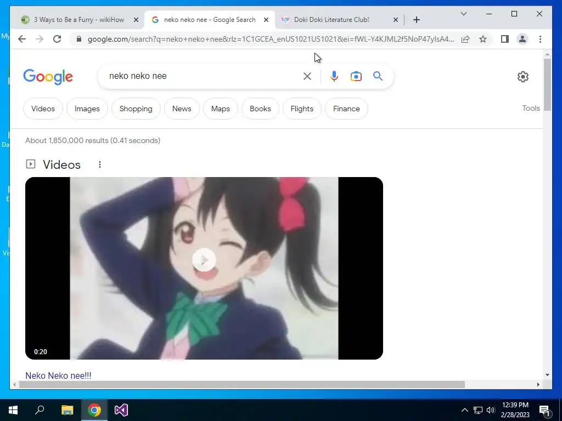
Task: Open search Tools options
Action: (531, 108)
